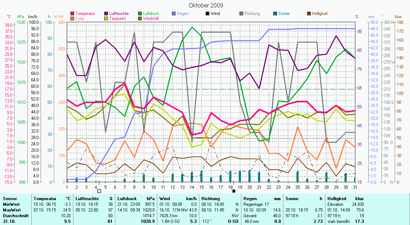
Task: Select the yellow Taupunkt legend marker
Action: pos(106,18)
